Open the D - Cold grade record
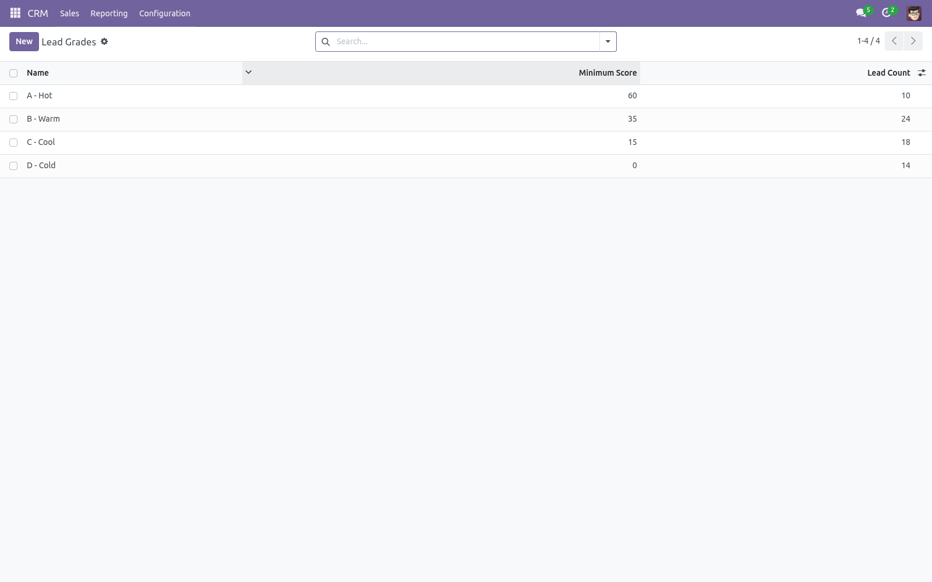 (x=41, y=165)
